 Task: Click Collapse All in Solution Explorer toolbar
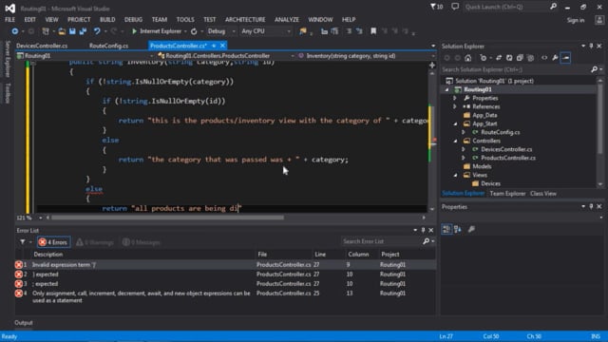coord(520,58)
